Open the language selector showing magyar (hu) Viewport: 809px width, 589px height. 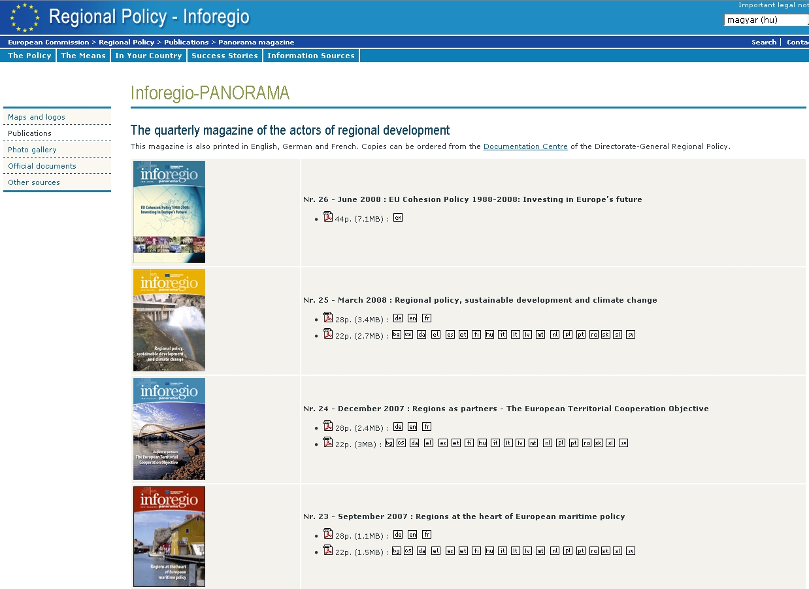[x=766, y=20]
